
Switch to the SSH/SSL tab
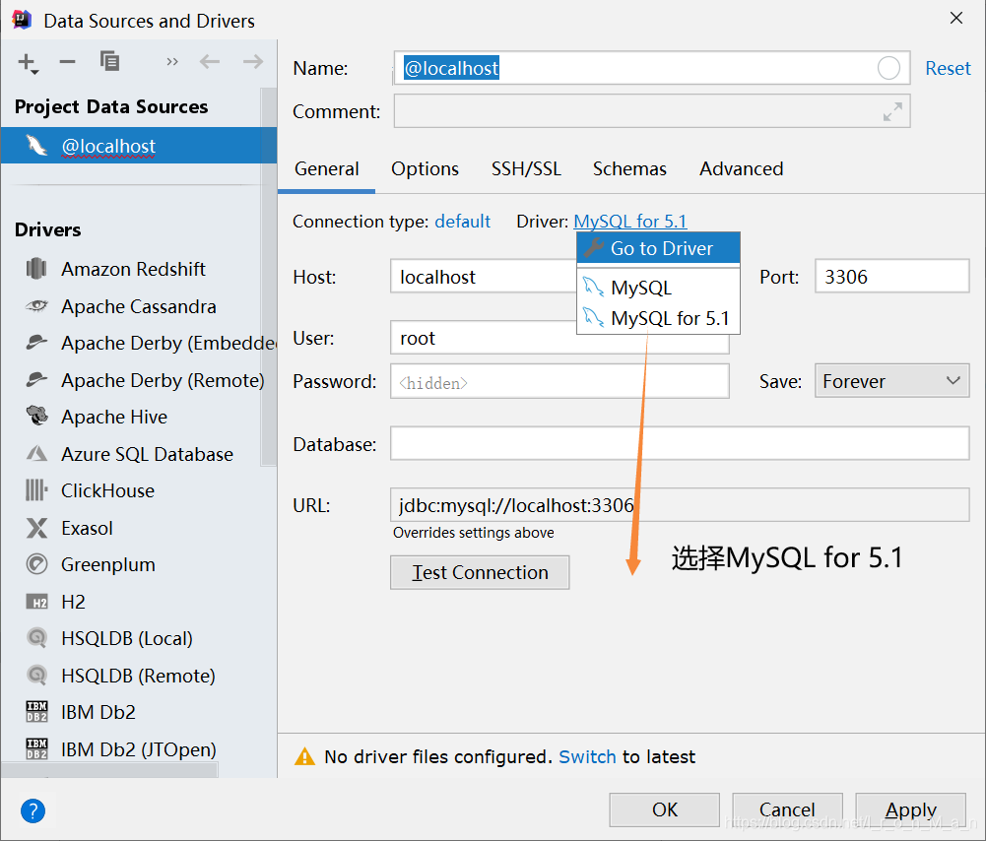[x=526, y=169]
